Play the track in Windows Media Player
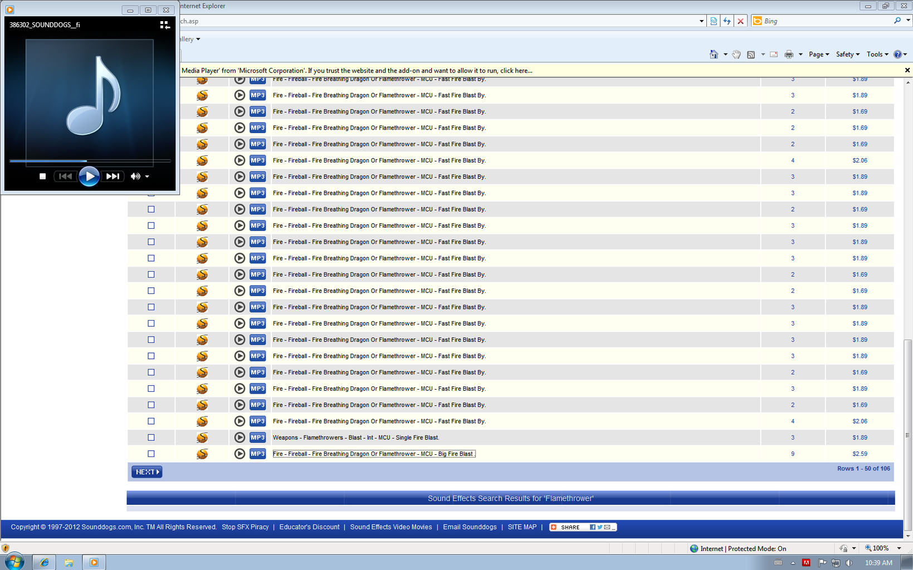913x570 pixels. pos(89,176)
